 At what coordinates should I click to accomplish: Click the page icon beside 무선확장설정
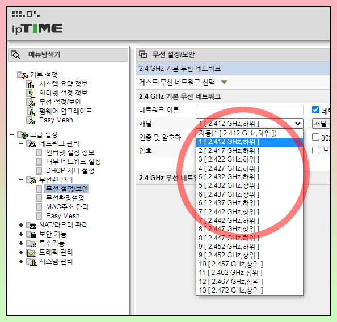point(39,198)
